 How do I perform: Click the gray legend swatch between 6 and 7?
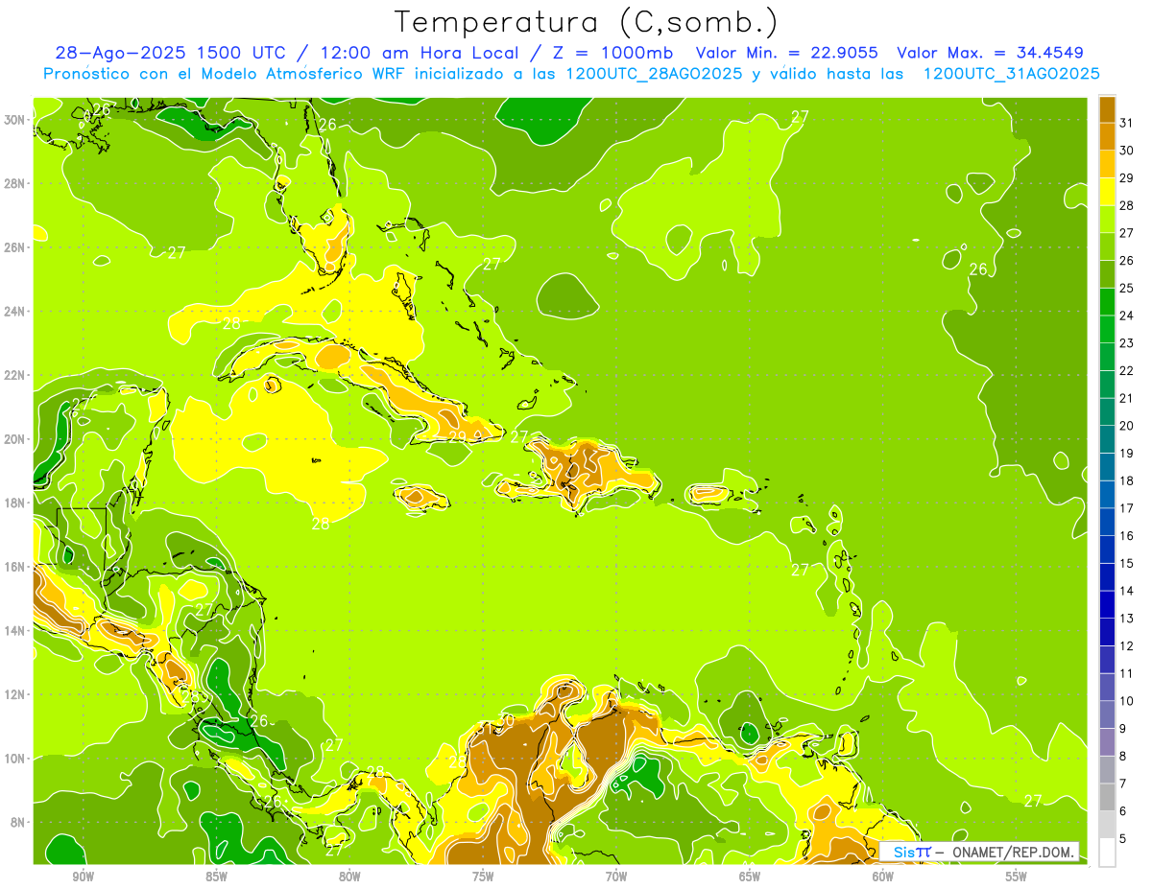pos(1107,798)
